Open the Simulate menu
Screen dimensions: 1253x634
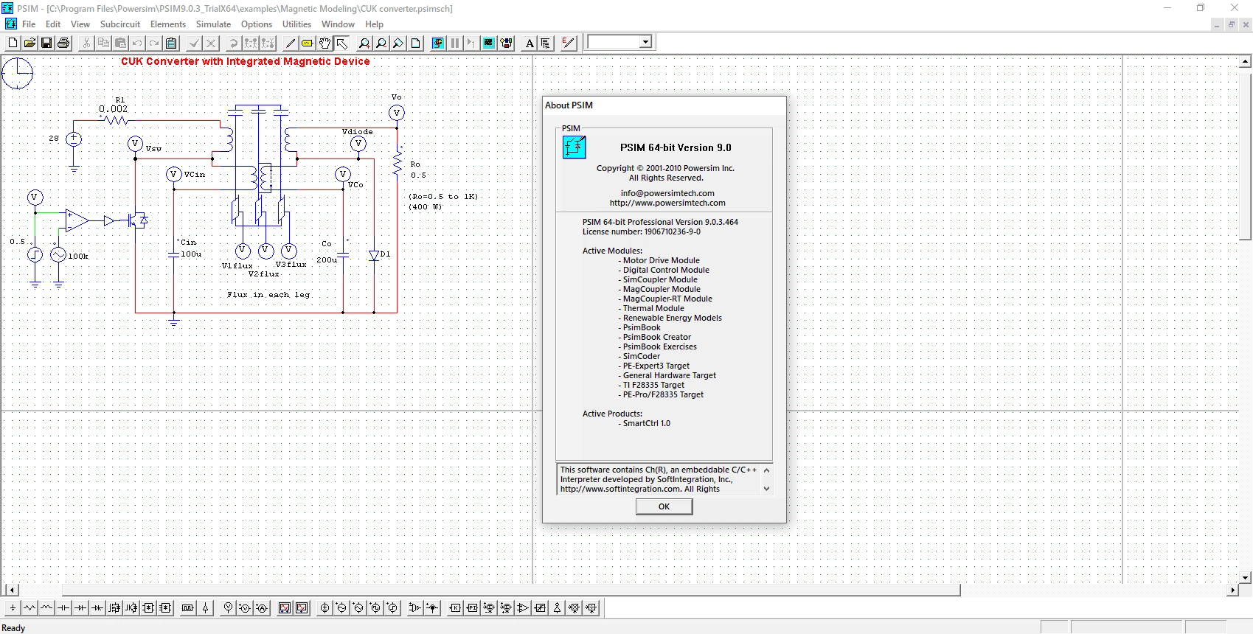[x=213, y=24]
